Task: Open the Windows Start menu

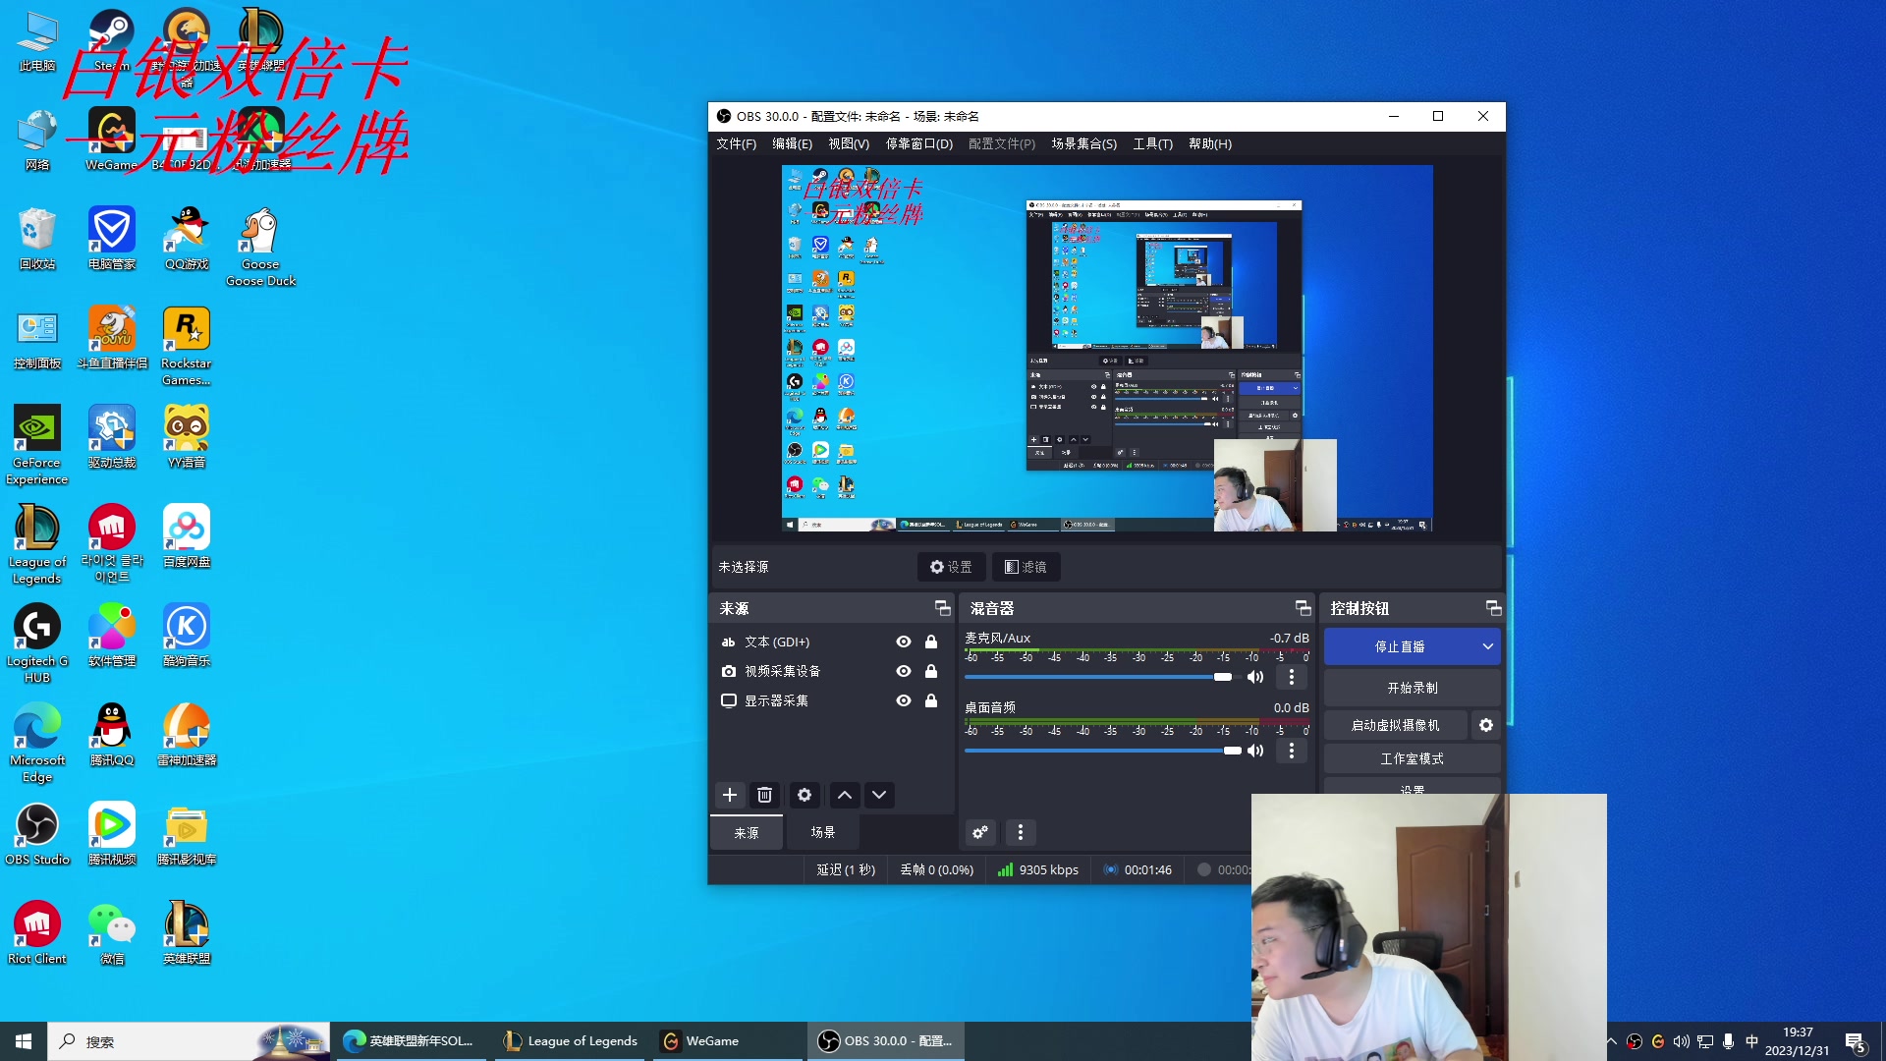Action: click(x=24, y=1041)
